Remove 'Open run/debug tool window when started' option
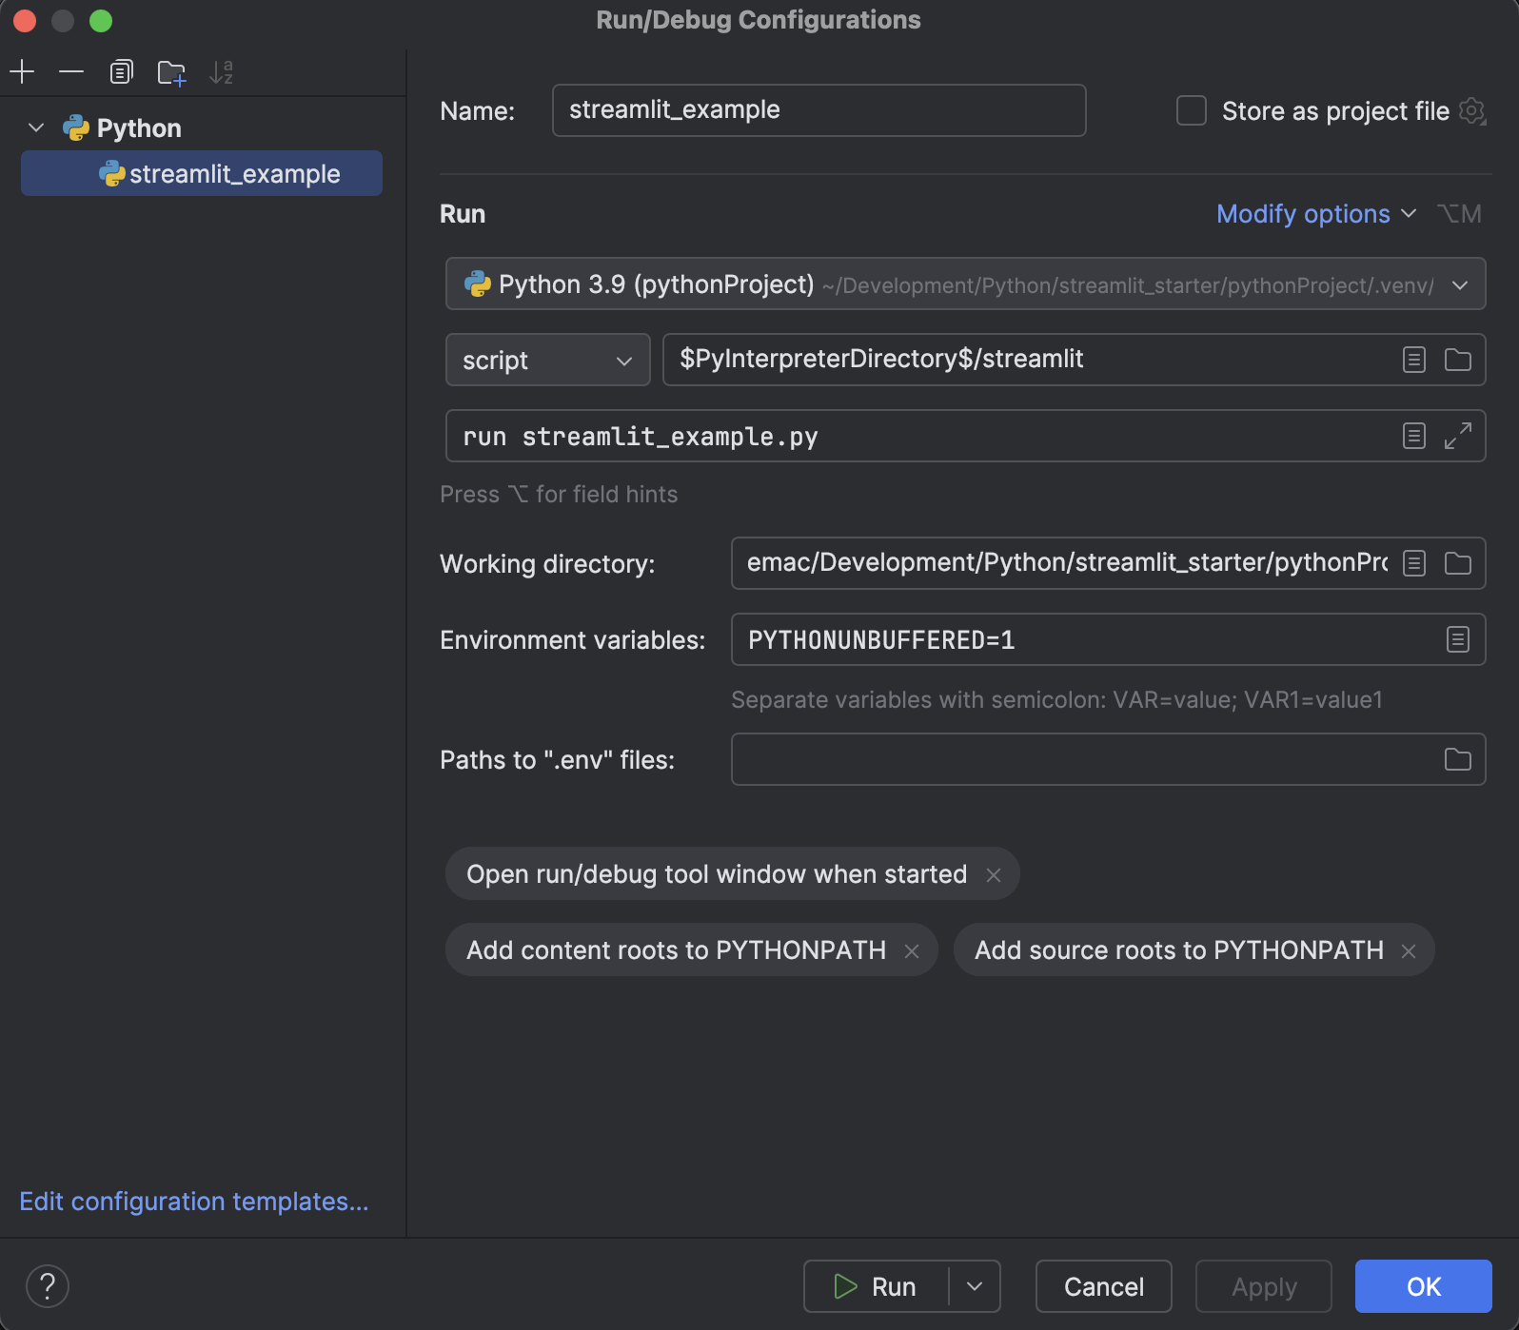The image size is (1519, 1330). point(994,874)
